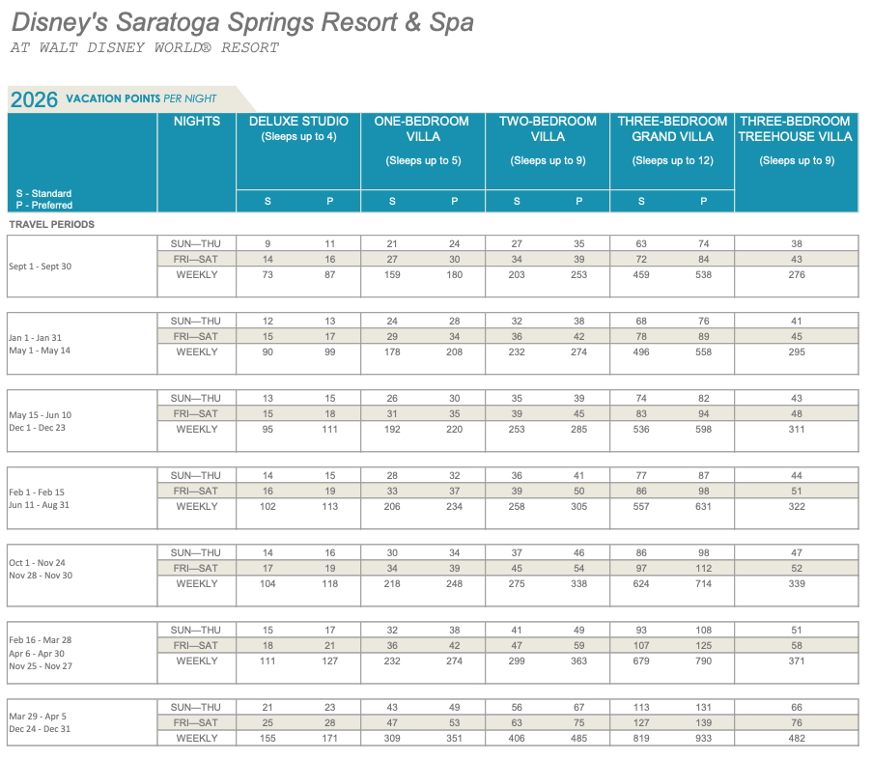
Task: Click the "VACATION POINTS PER NIGHT" heading
Action: tap(141, 99)
